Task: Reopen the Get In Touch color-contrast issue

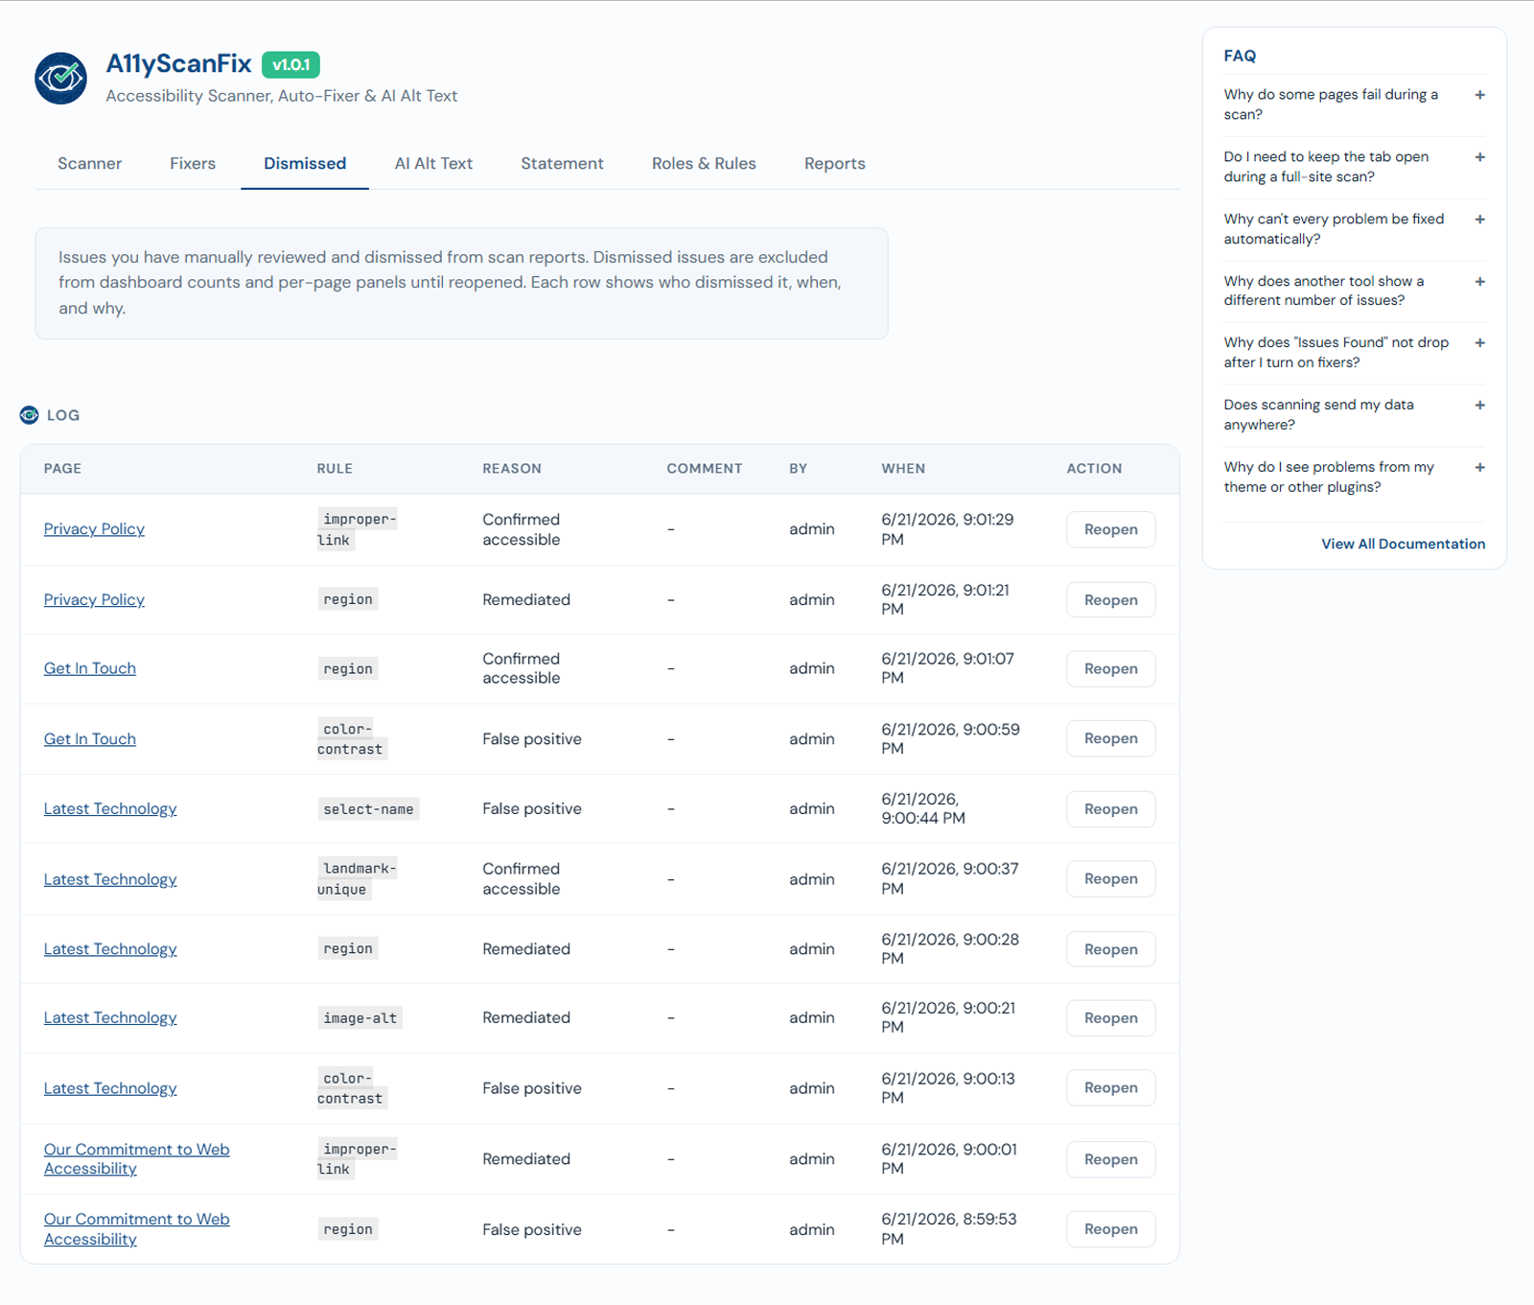Action: click(x=1110, y=738)
